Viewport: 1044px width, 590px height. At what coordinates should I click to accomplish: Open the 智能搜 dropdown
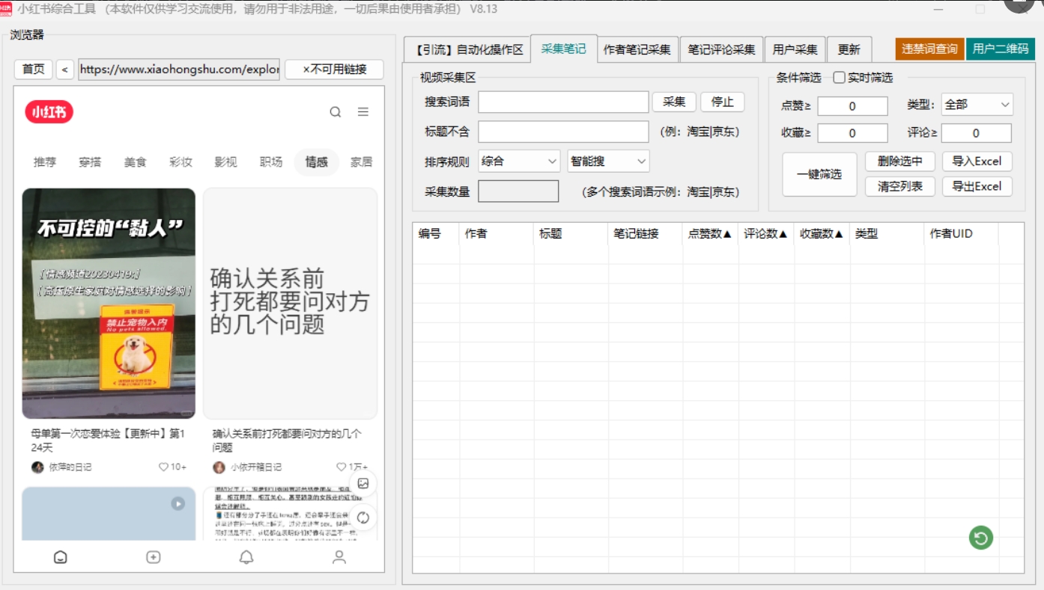(x=608, y=161)
